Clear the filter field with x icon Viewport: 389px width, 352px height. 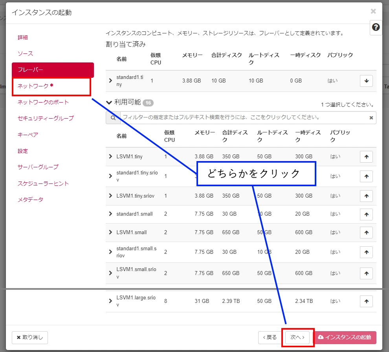371,117
